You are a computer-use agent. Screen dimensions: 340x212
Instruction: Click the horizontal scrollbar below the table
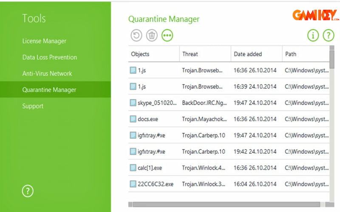click(225, 204)
